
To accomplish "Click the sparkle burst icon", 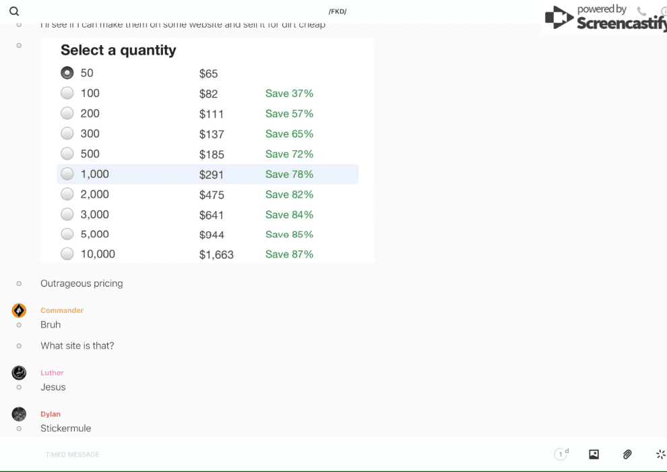I will 660,454.
